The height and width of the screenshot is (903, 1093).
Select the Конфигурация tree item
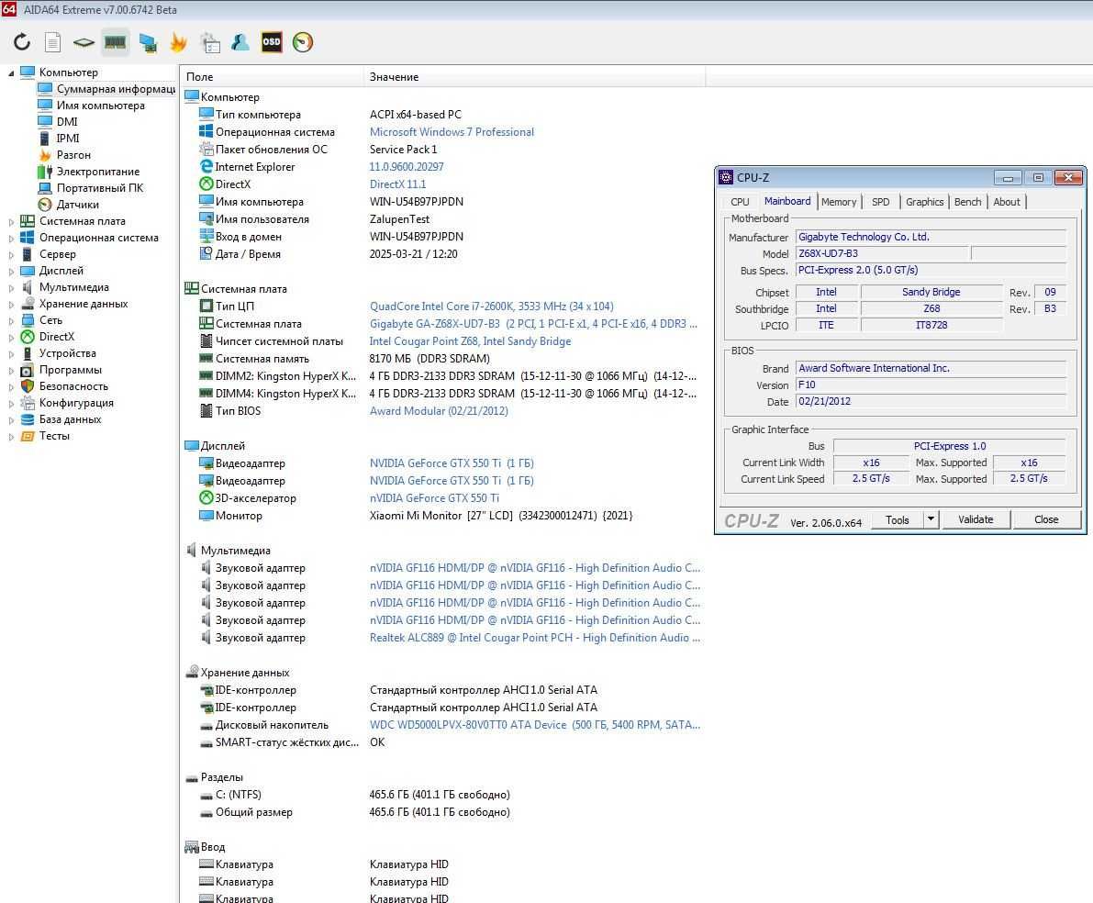click(76, 403)
